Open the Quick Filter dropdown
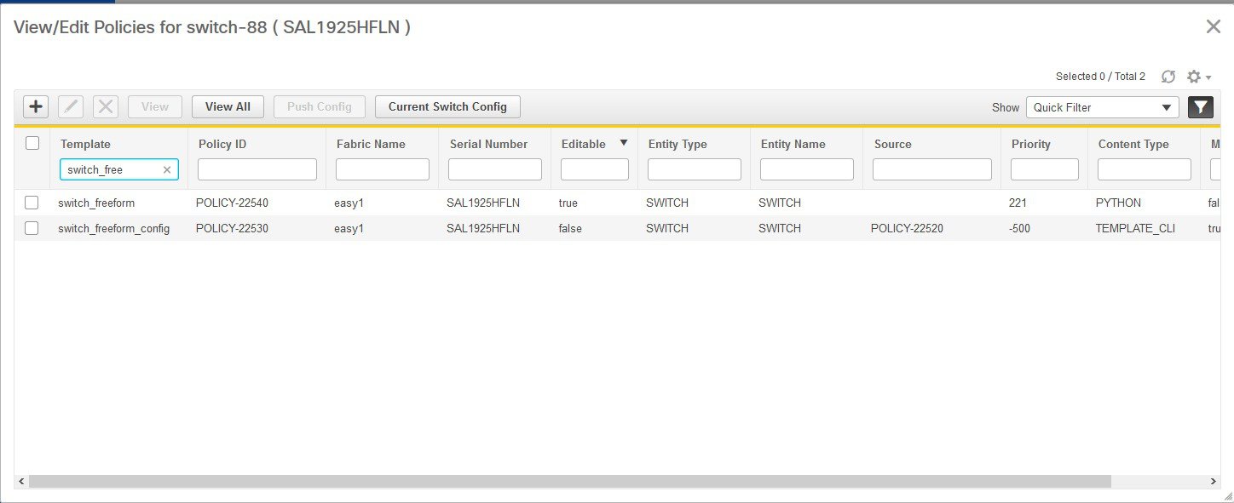The image size is (1234, 503). click(x=1103, y=107)
